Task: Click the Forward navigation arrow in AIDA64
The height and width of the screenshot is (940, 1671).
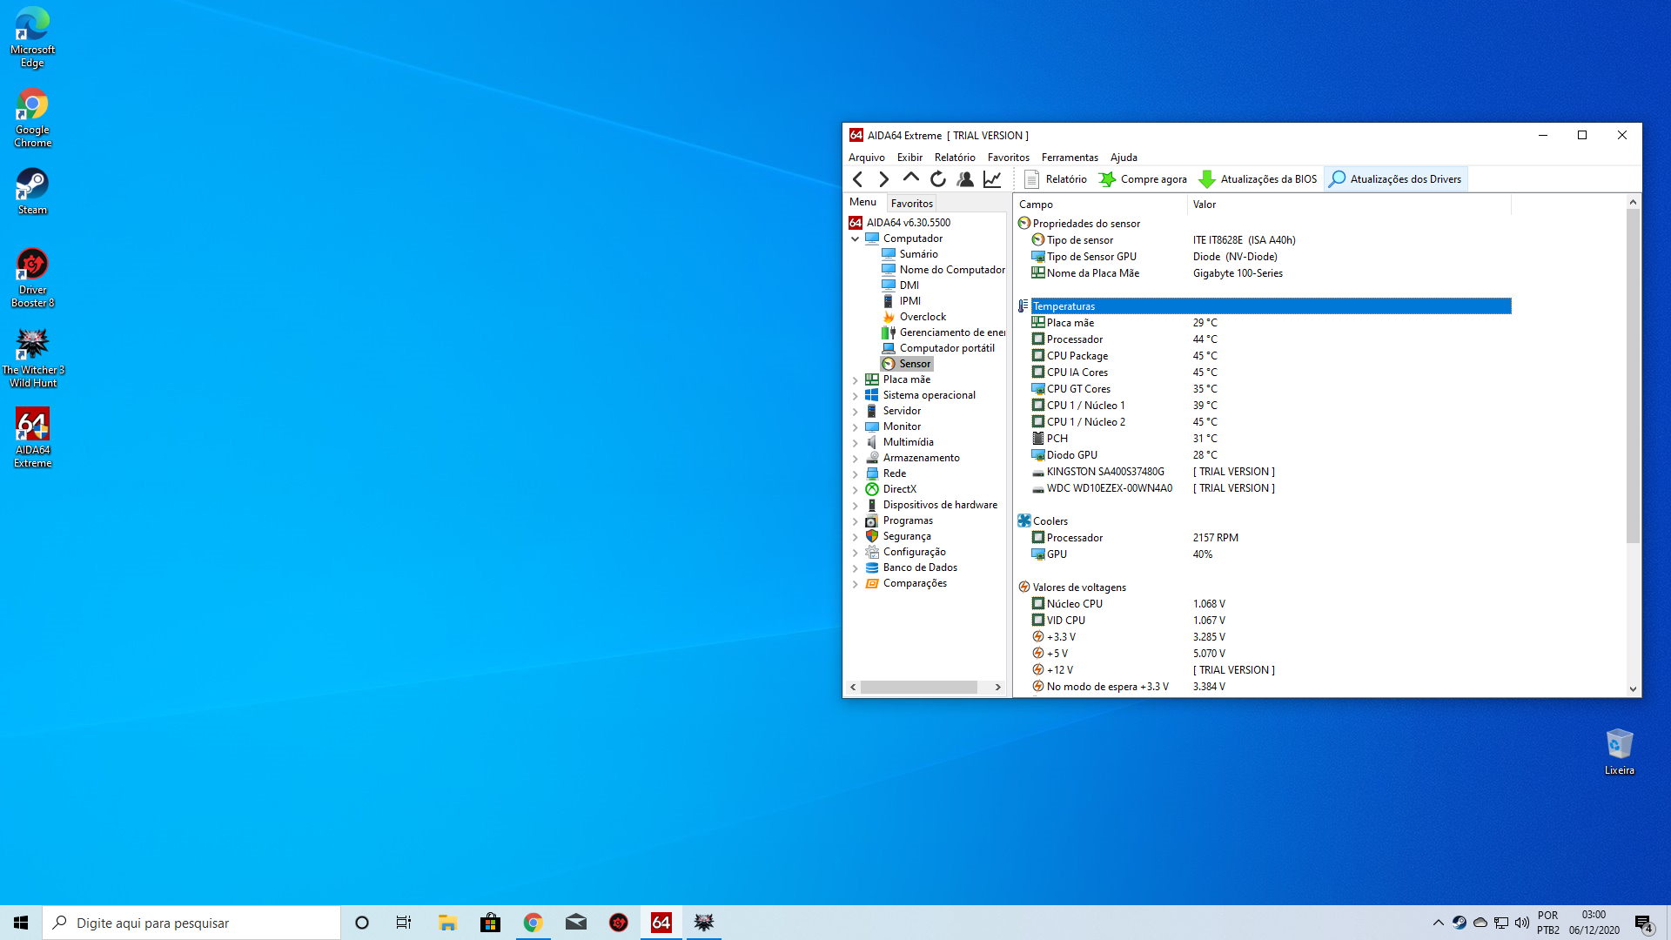Action: (x=884, y=179)
